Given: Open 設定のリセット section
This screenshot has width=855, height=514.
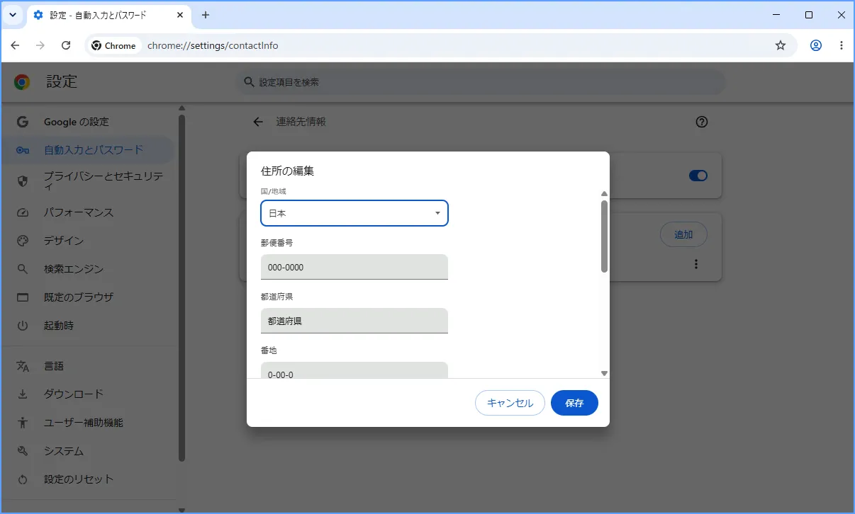Looking at the screenshot, I should pyautogui.click(x=88, y=479).
